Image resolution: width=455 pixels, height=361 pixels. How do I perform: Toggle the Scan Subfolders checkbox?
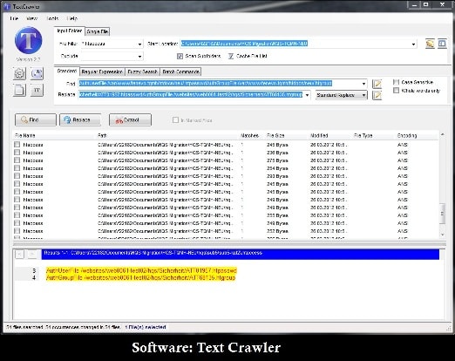tap(180, 56)
